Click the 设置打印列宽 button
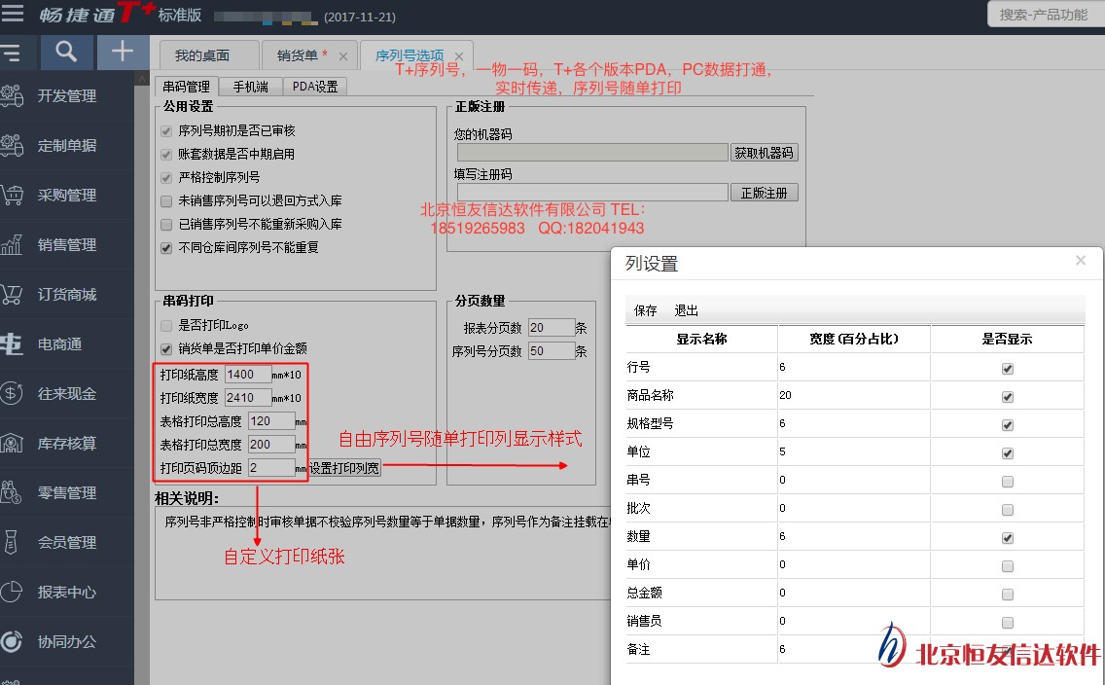Screen dimensions: 1105x685 point(344,468)
